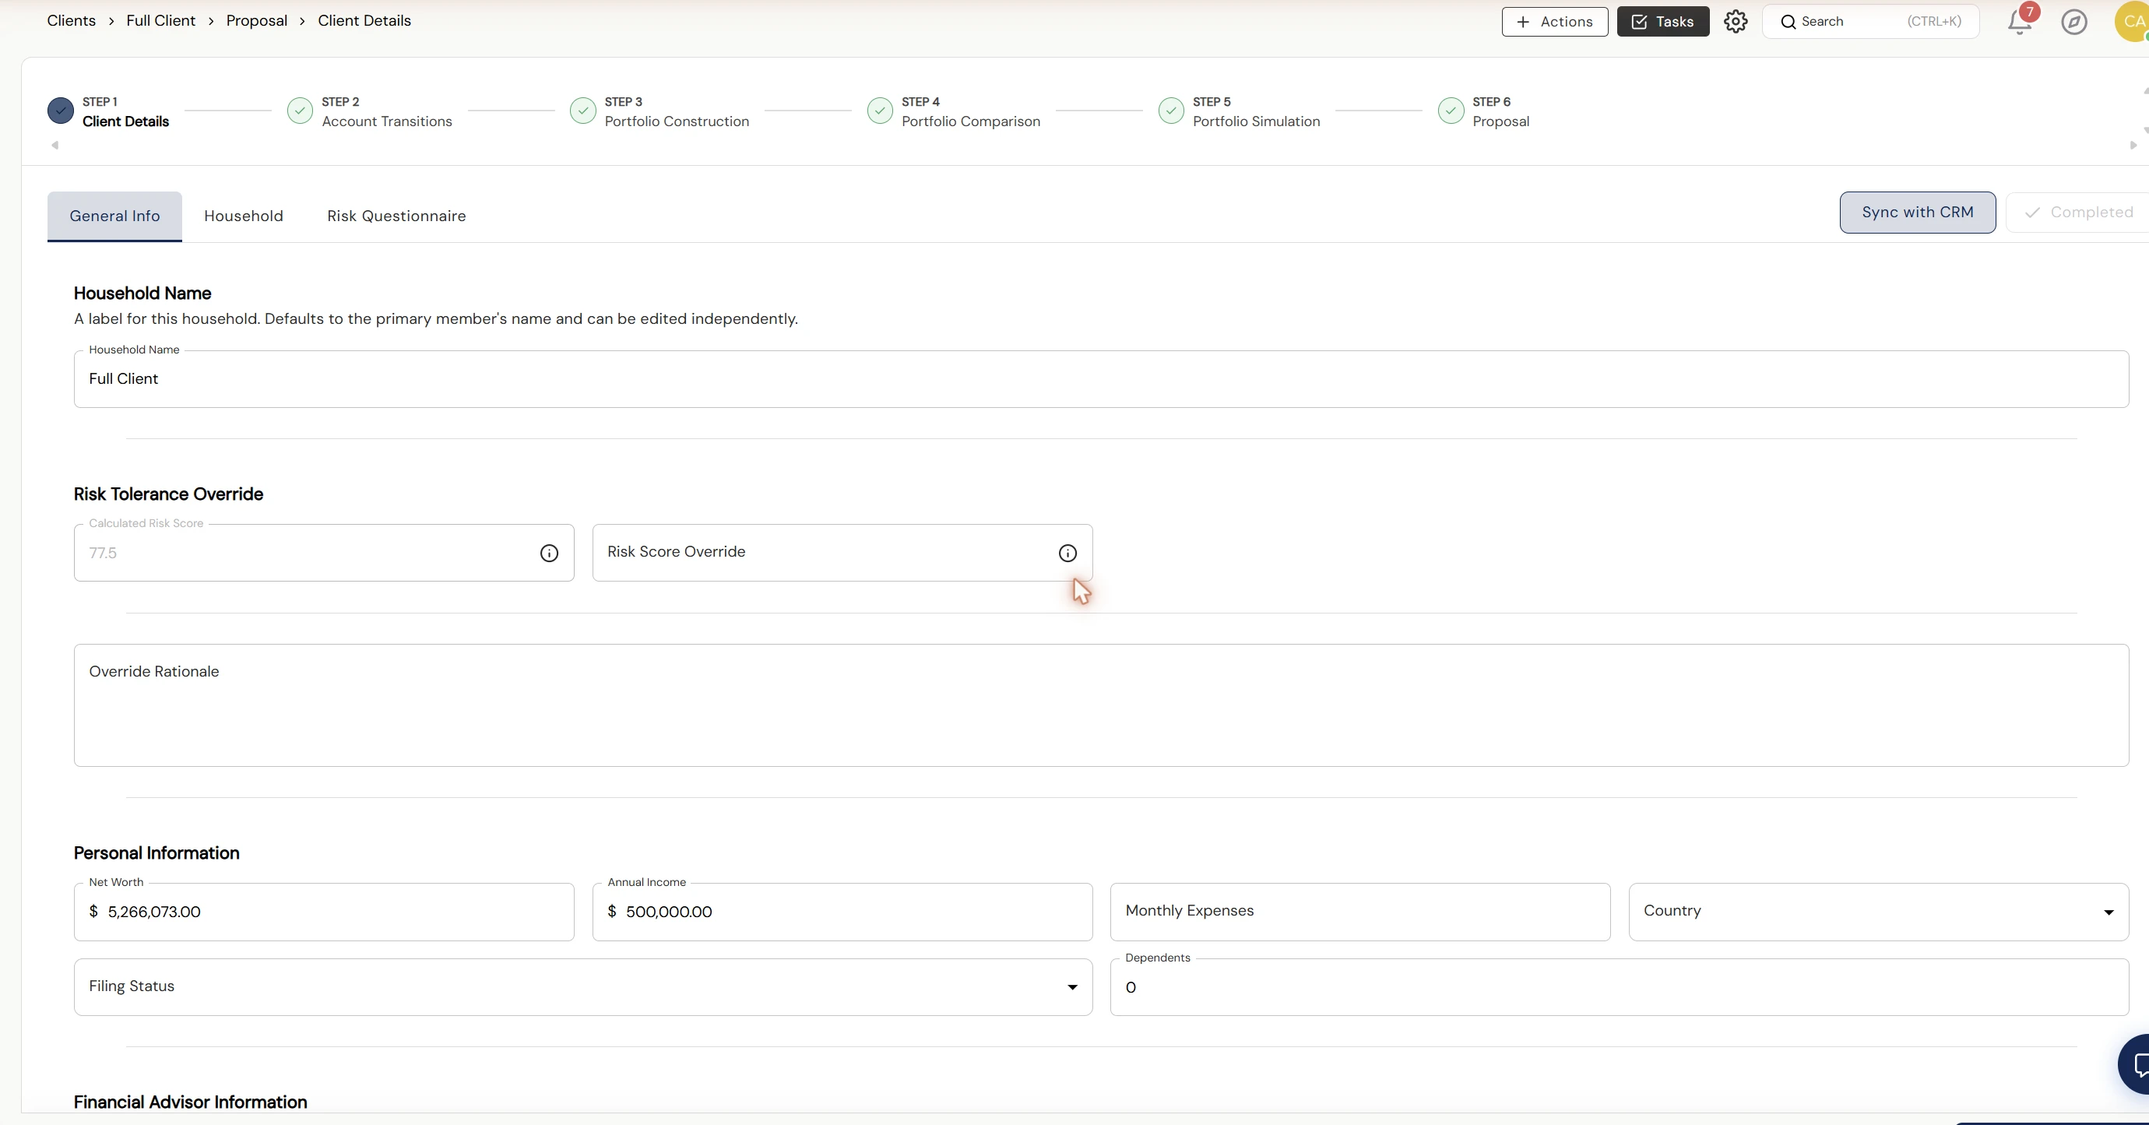2149x1125 pixels.
Task: Switch to the General Info tab
Action: (x=114, y=216)
